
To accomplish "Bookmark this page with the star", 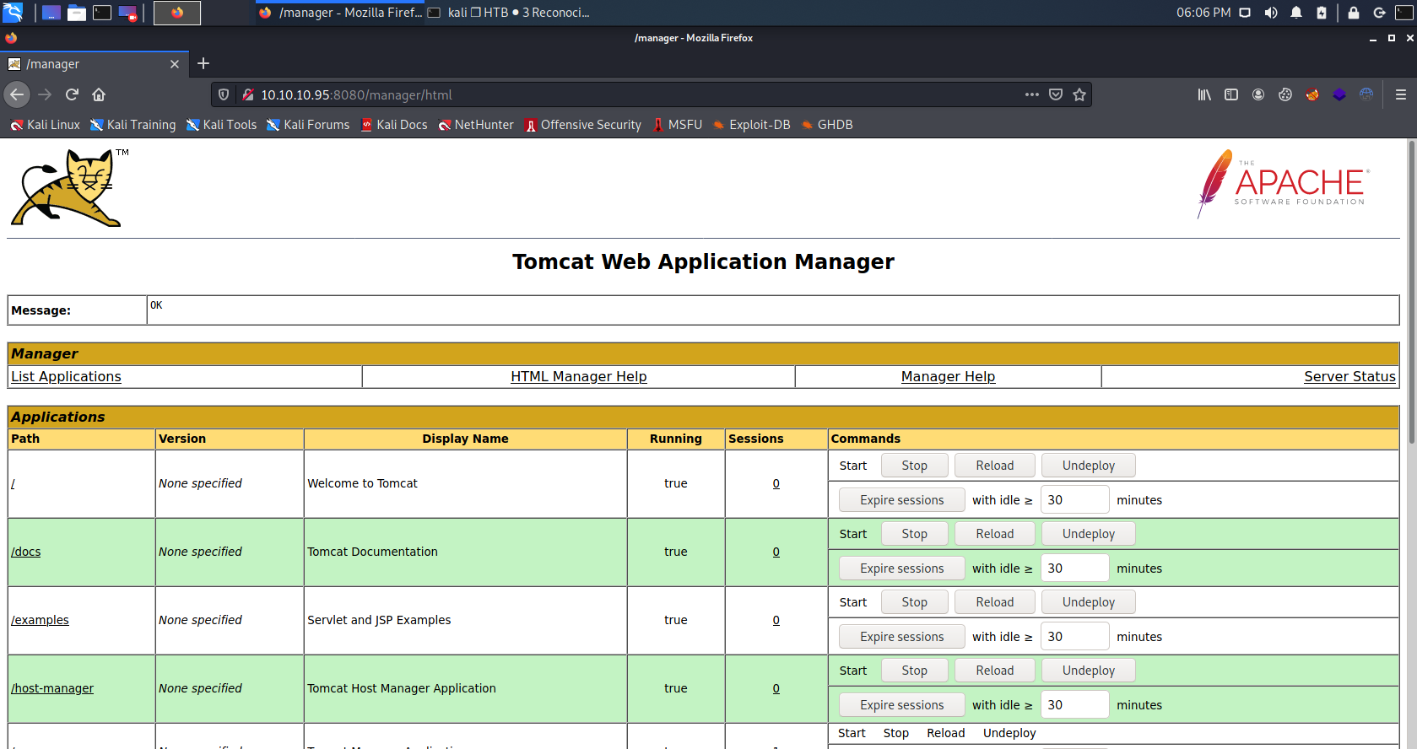I will pyautogui.click(x=1079, y=94).
